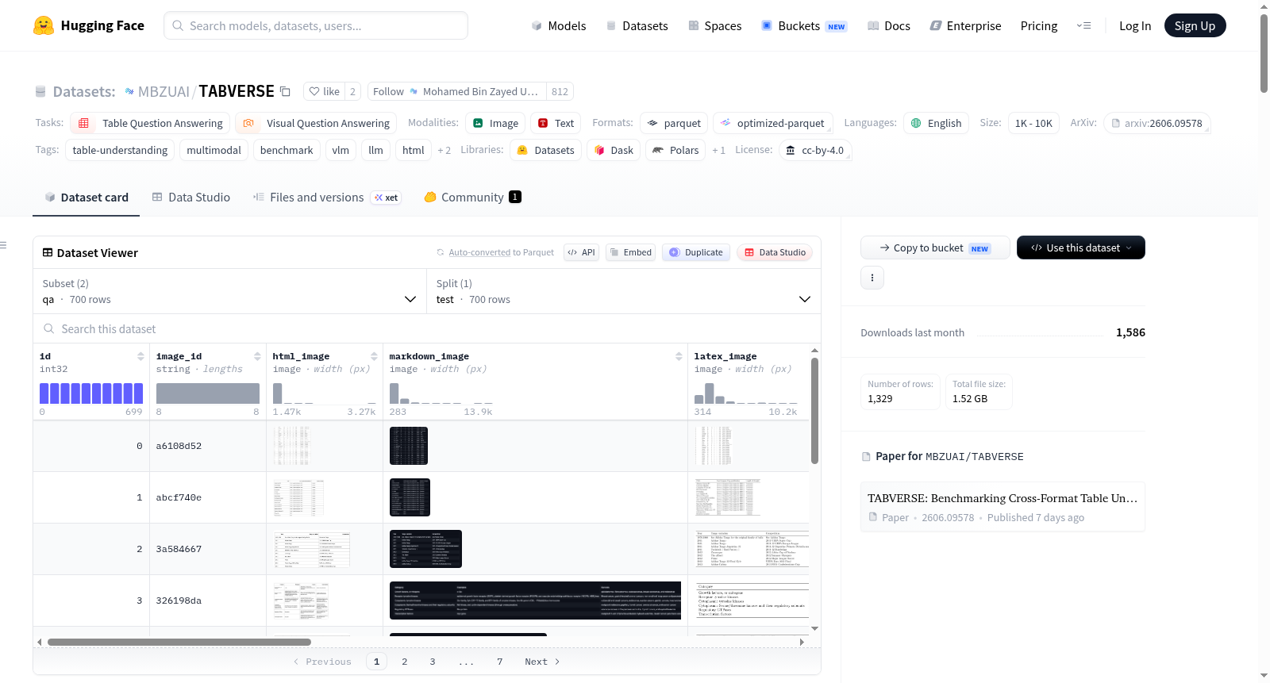Jump to page 7 of the table
Image resolution: width=1270 pixels, height=683 pixels.
[x=500, y=662]
